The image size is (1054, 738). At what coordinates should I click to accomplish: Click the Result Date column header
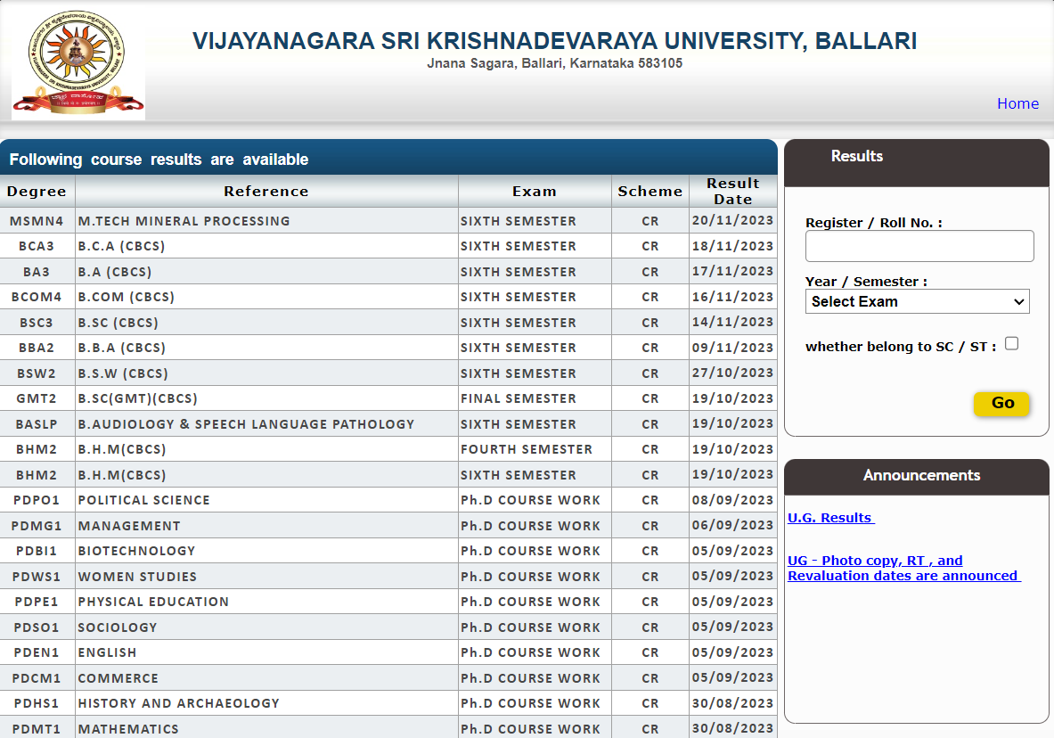[732, 191]
